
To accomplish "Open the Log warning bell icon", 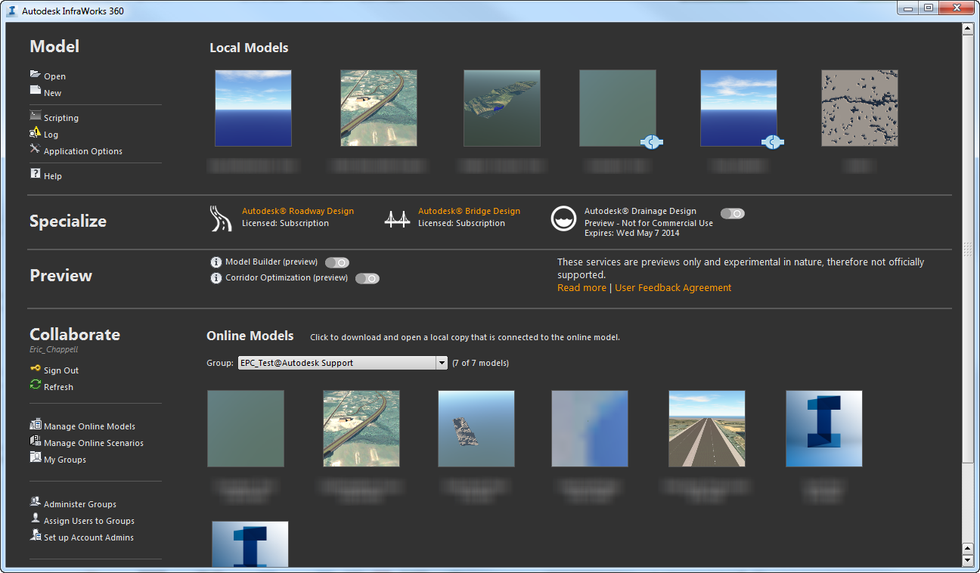I will pos(35,133).
